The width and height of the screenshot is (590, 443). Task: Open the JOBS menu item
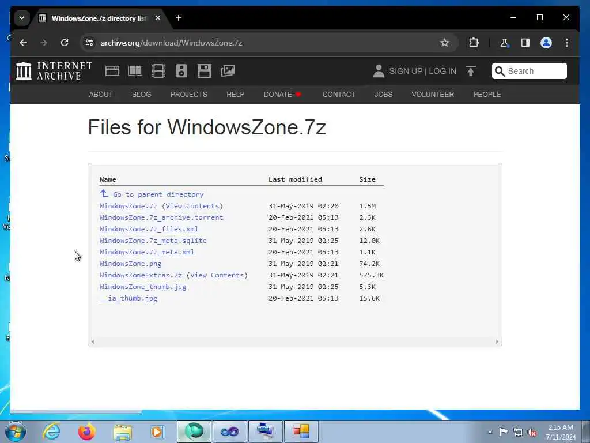(383, 94)
